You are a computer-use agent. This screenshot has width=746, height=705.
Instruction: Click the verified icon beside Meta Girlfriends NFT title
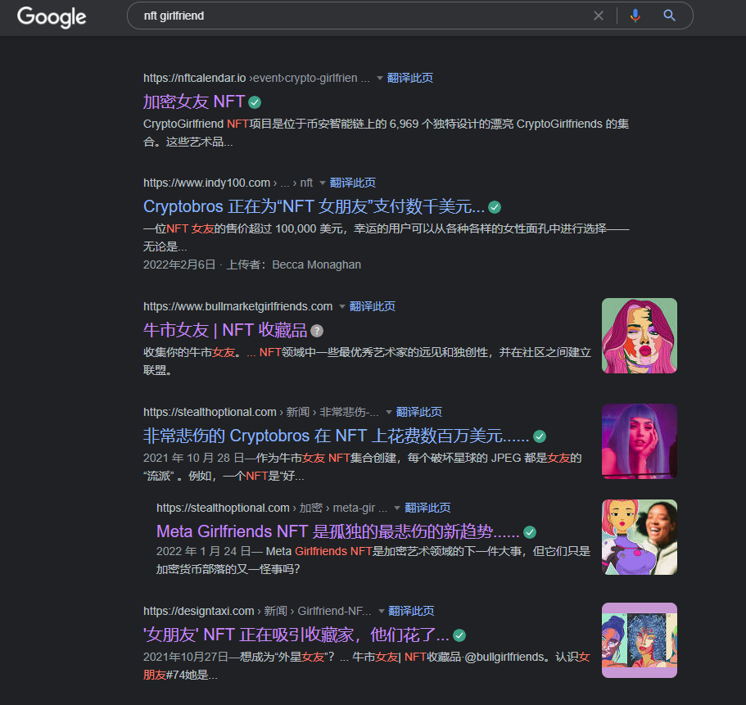click(x=531, y=531)
